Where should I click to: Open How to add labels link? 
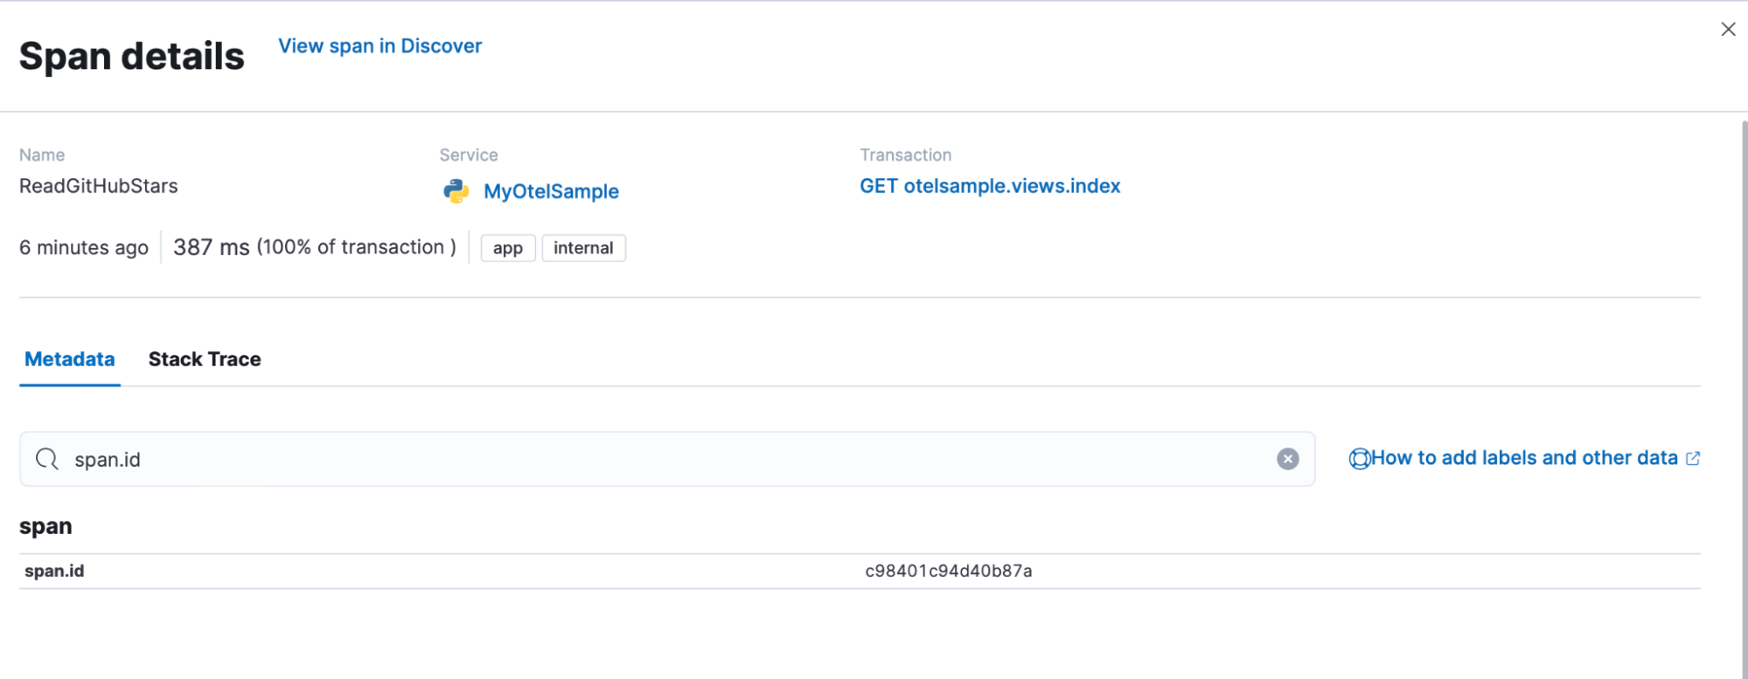(x=1524, y=458)
